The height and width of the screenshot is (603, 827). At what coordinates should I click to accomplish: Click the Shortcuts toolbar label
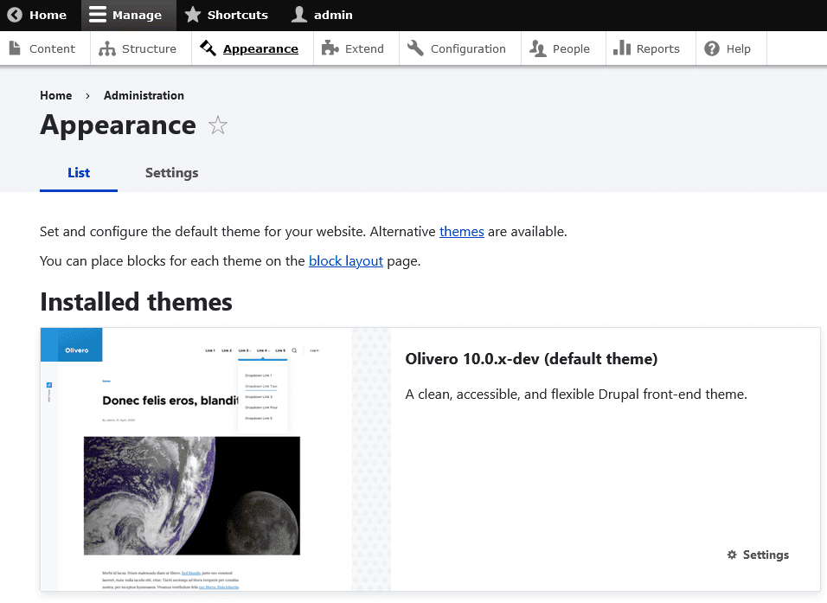(237, 15)
